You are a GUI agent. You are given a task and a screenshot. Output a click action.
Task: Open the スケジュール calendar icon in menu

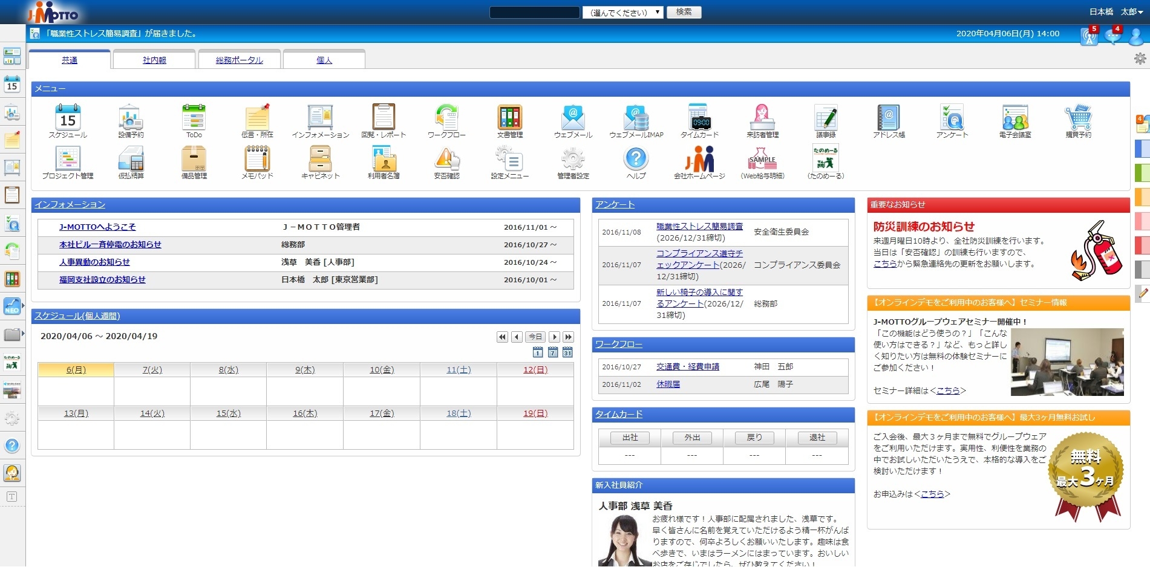(x=68, y=117)
